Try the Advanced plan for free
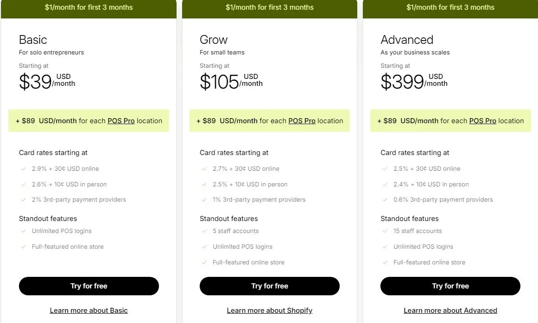538x323 pixels. pos(450,286)
